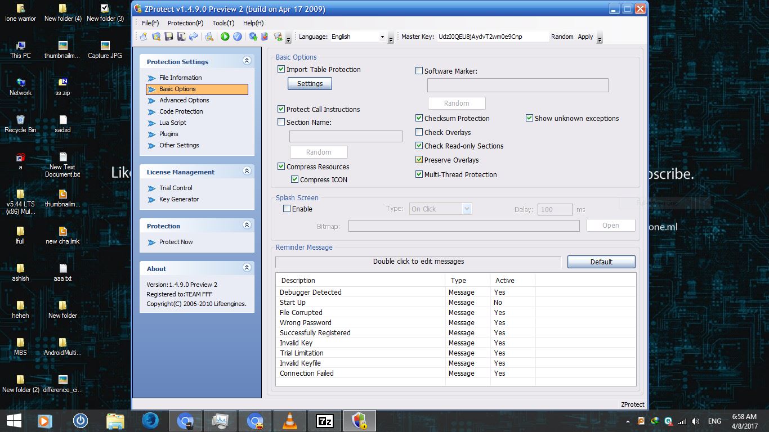Click the ZProtect shield taskbar icon
The image size is (769, 432).
click(x=359, y=421)
